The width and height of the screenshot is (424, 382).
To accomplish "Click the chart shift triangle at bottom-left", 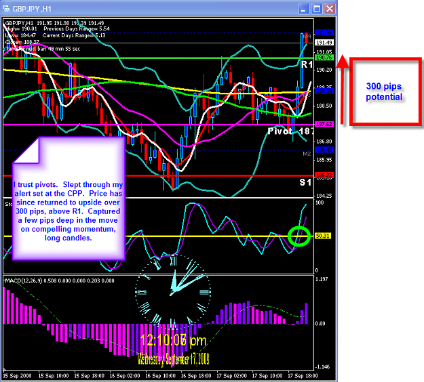I will (x=5, y=370).
